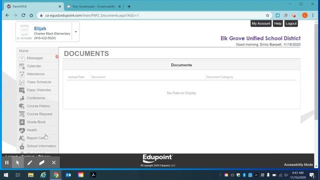
Task: Open the taskbar clock and date
Action: pos(298,175)
